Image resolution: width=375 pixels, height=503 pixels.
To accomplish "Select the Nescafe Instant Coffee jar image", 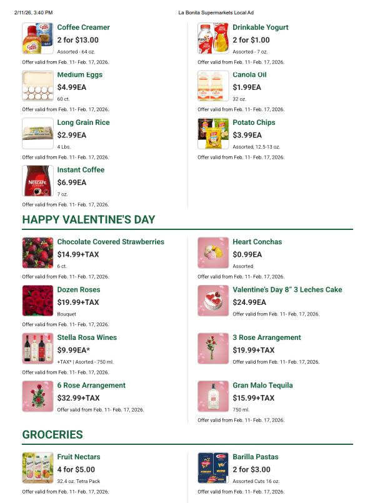I will click(x=37, y=181).
